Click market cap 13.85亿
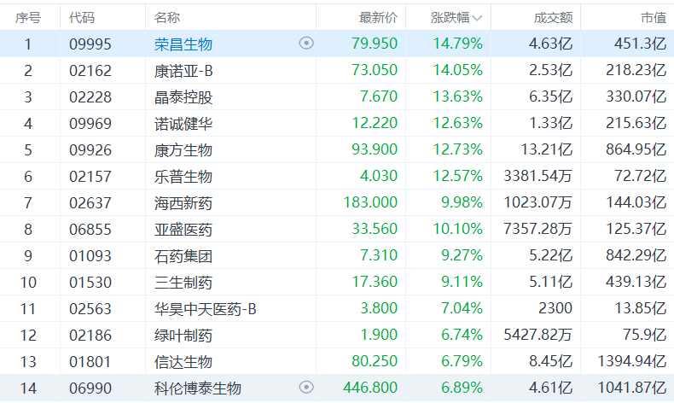674x403 pixels. (x=640, y=308)
